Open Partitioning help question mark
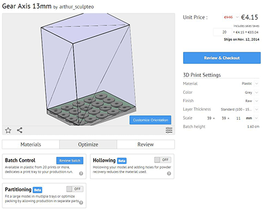Viewport: 264px width, 213px height. [x=81, y=202]
